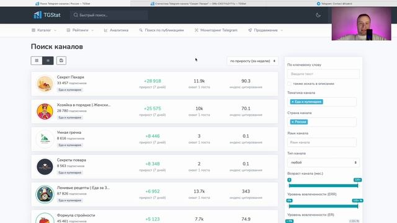This screenshot has height=223, width=397.
Task: Open Тип канала dropdown любой
Action: 323,162
